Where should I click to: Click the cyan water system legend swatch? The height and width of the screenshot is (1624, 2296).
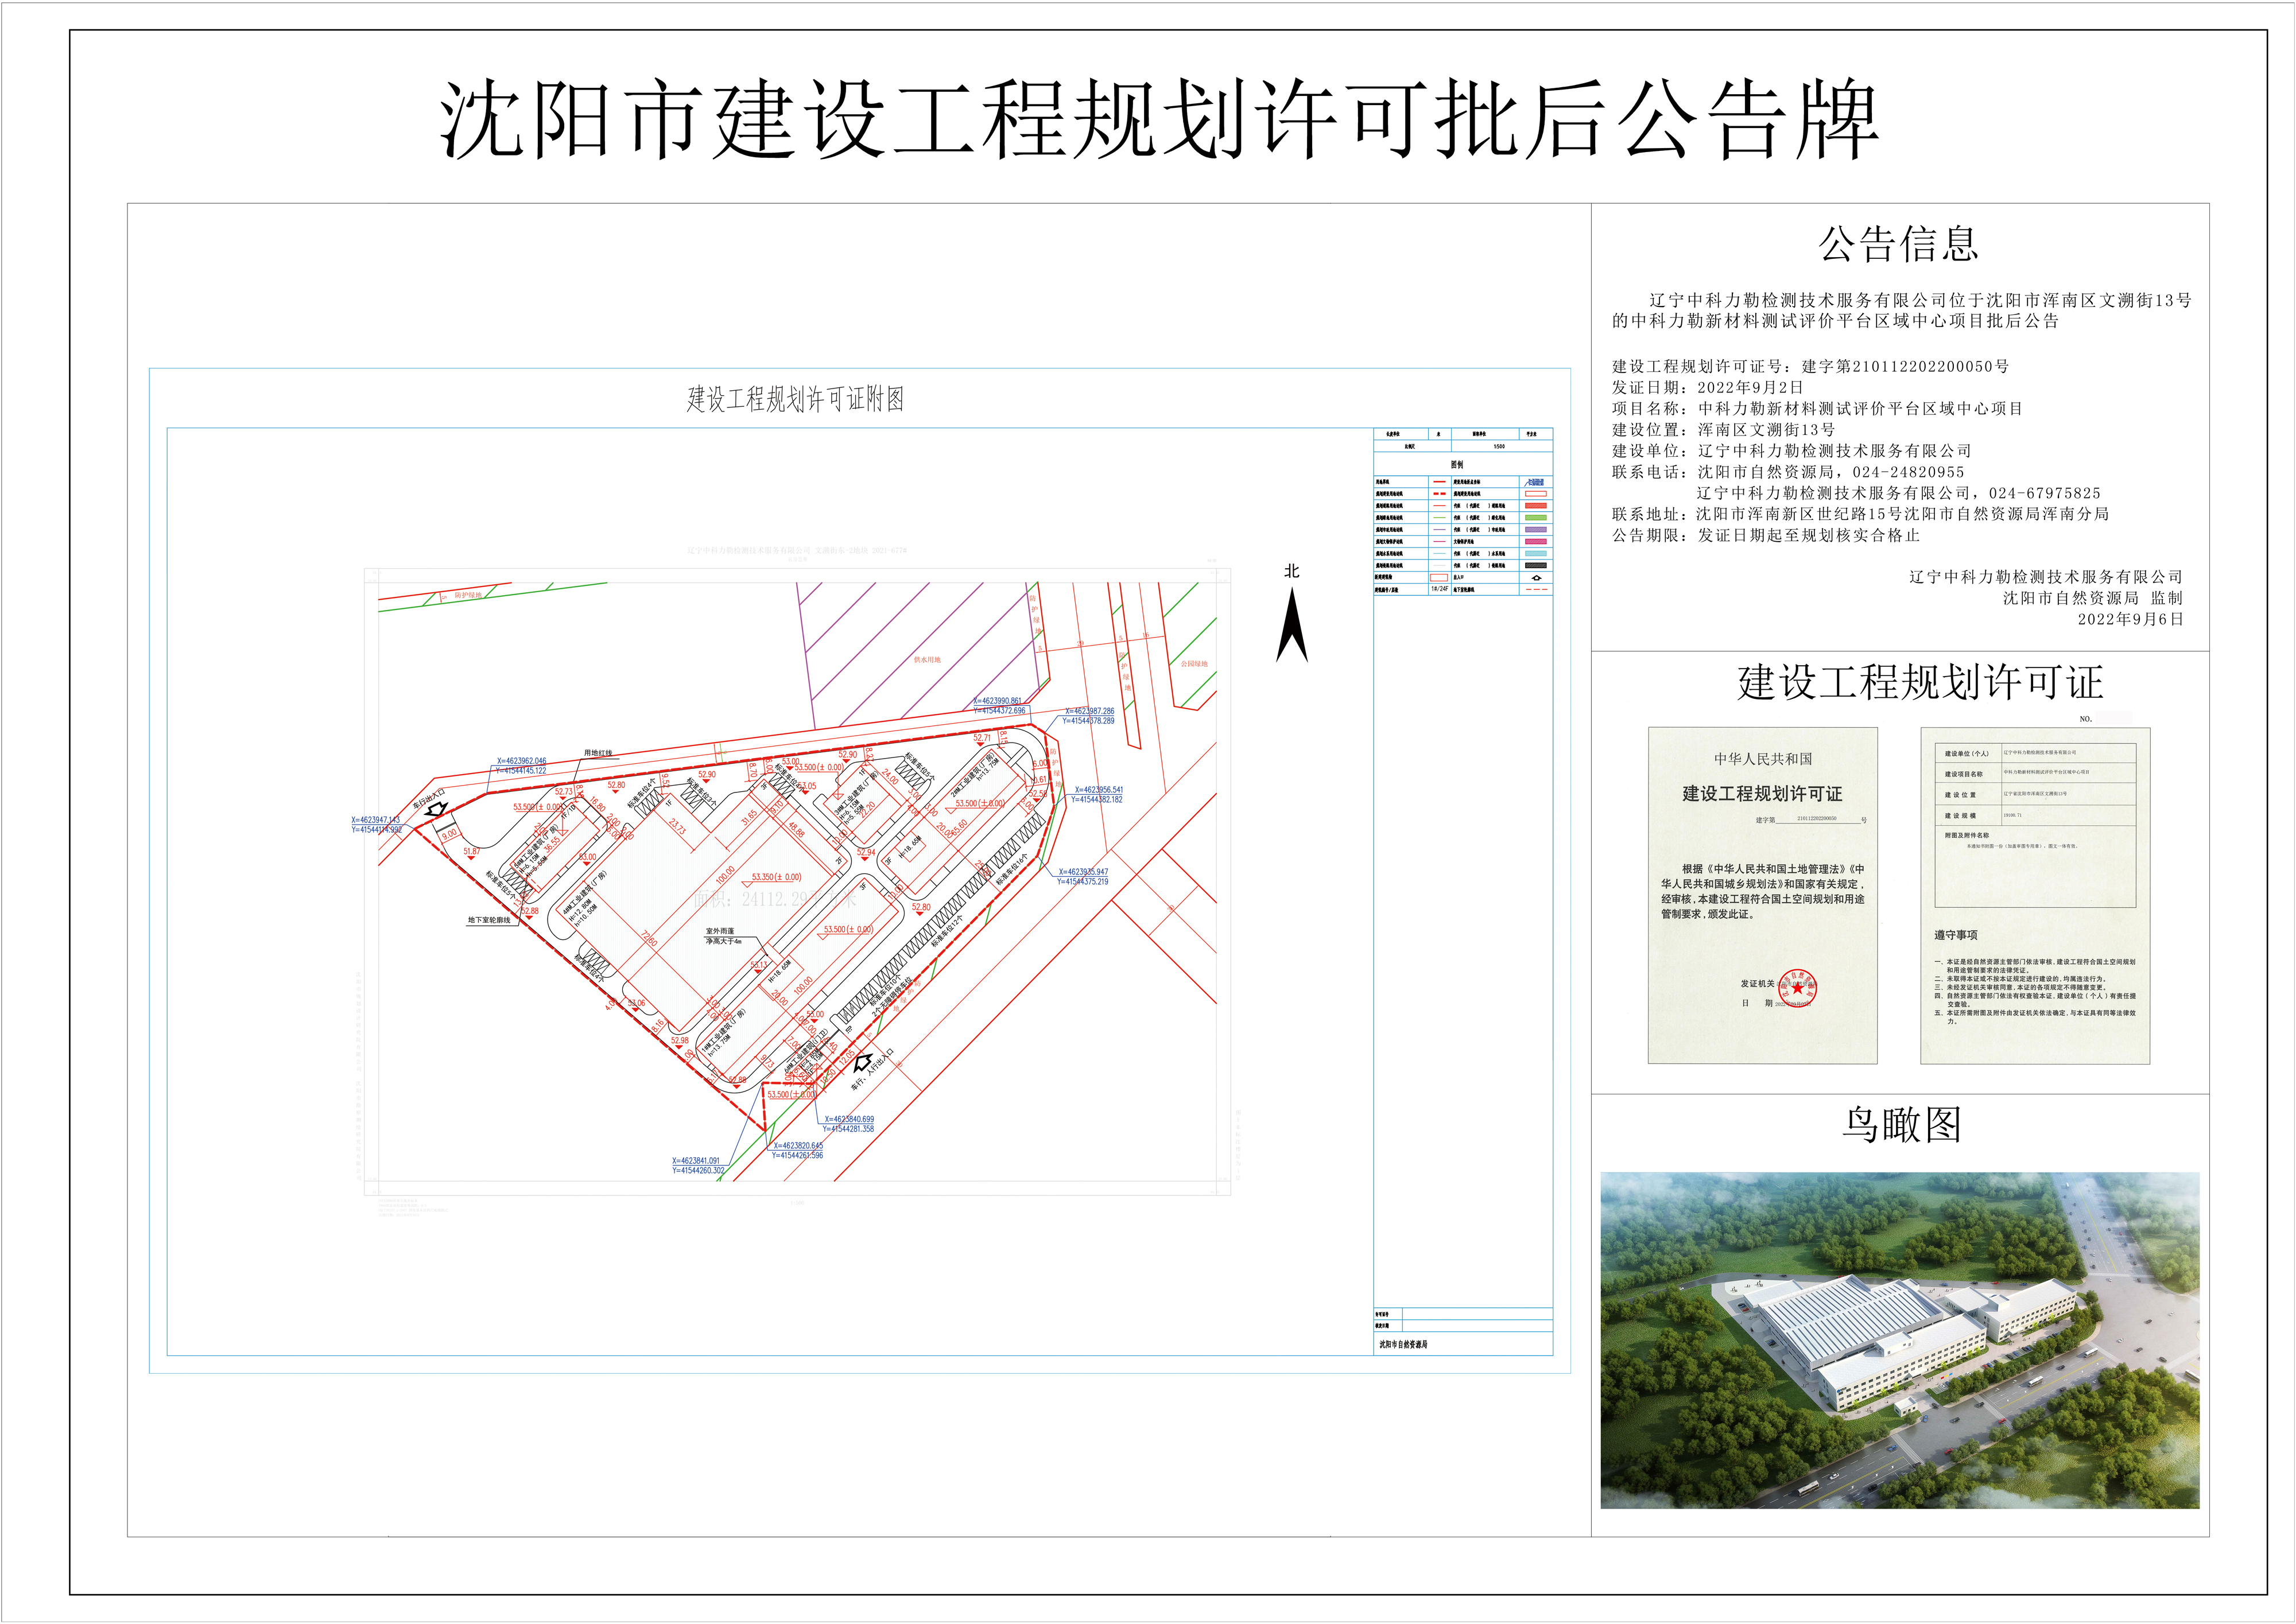tap(1536, 554)
